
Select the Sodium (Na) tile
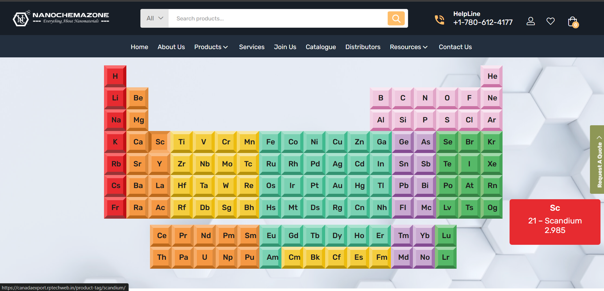(115, 120)
